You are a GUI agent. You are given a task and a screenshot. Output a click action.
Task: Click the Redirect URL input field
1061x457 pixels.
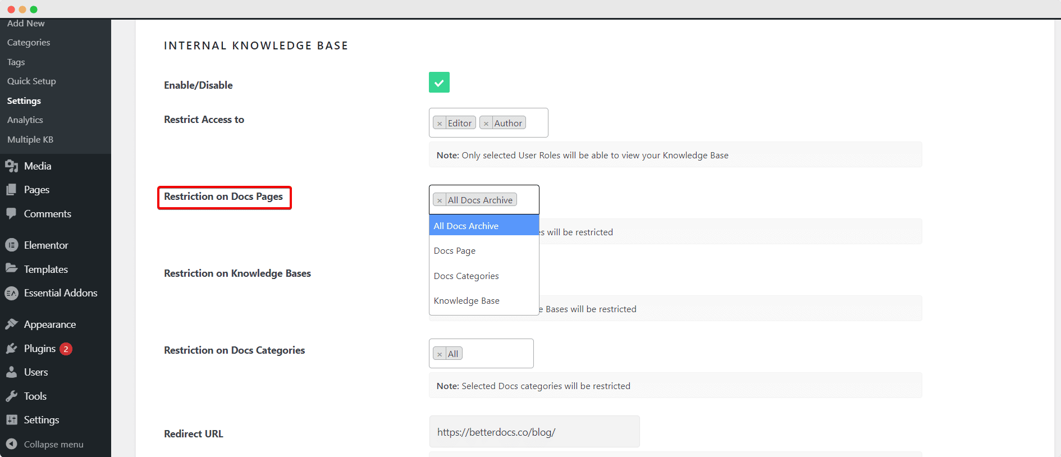534,432
